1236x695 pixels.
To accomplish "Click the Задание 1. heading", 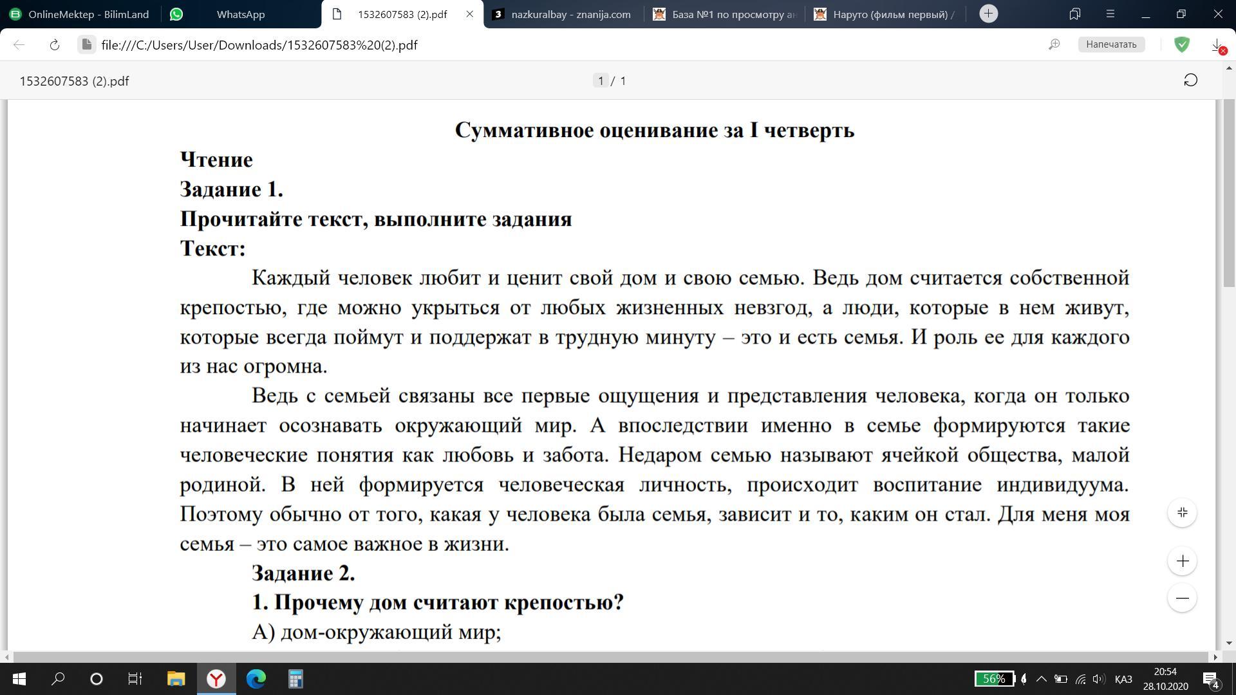I will [232, 189].
